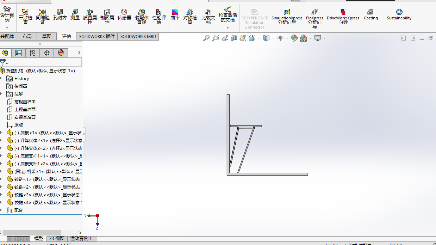Click the zoom to fit magnifier icon

(206, 38)
